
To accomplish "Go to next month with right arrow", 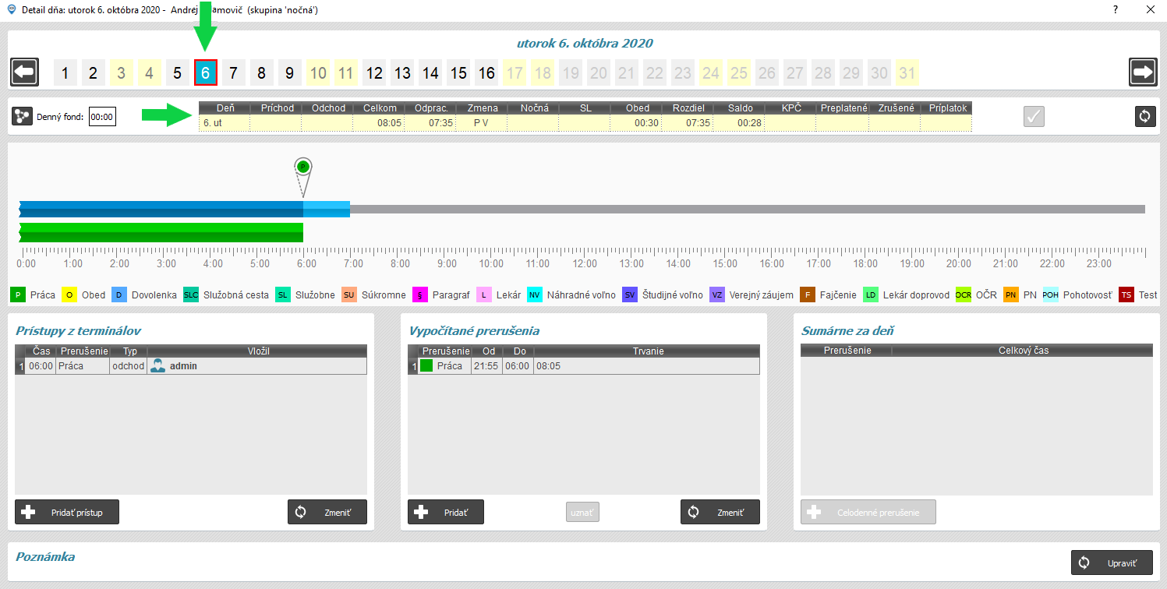I will pyautogui.click(x=1143, y=72).
